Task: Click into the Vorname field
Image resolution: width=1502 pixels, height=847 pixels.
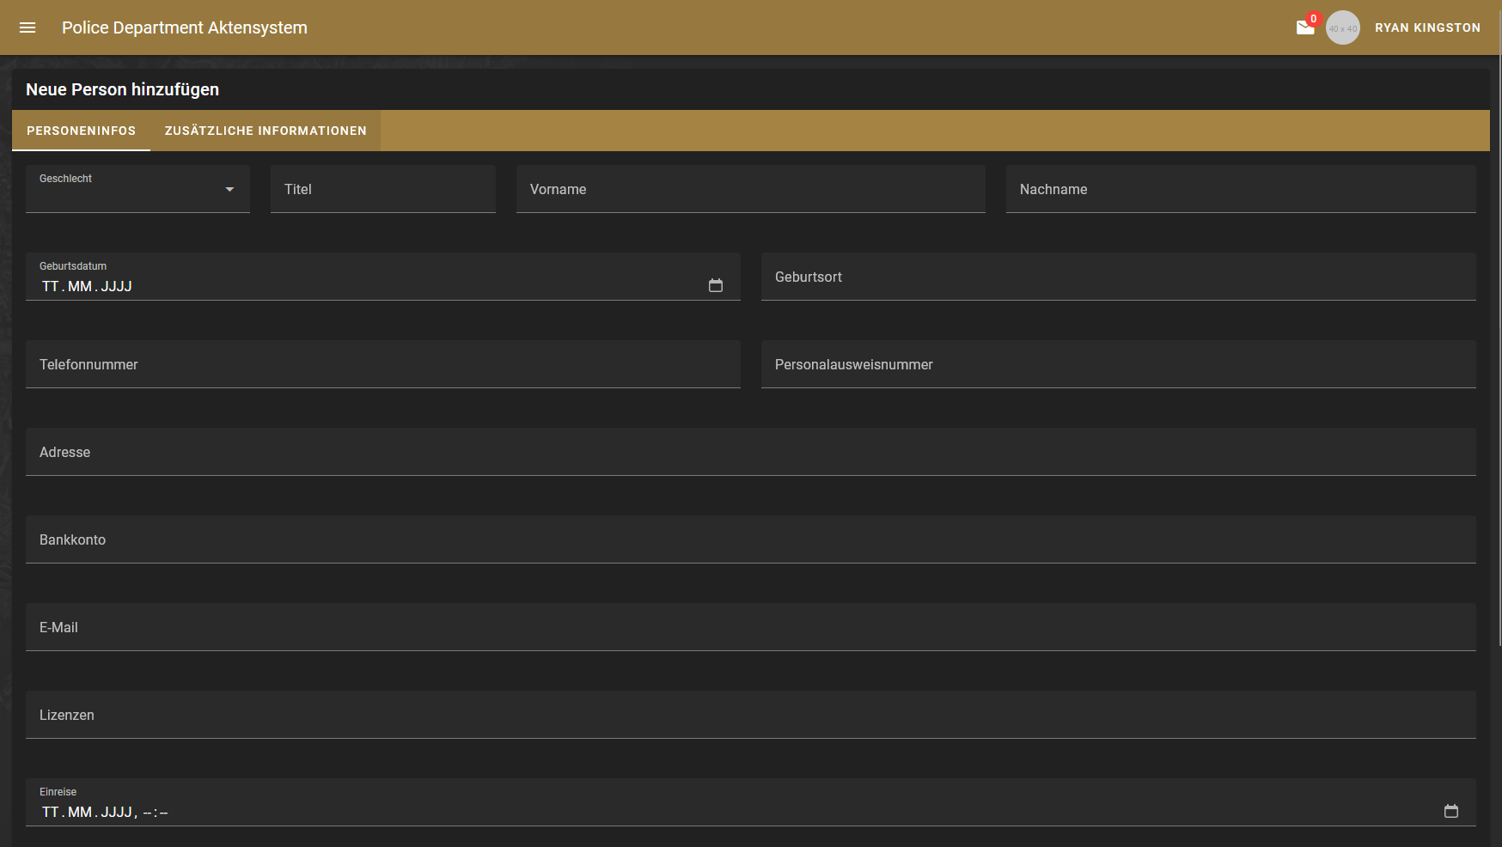Action: (x=751, y=189)
